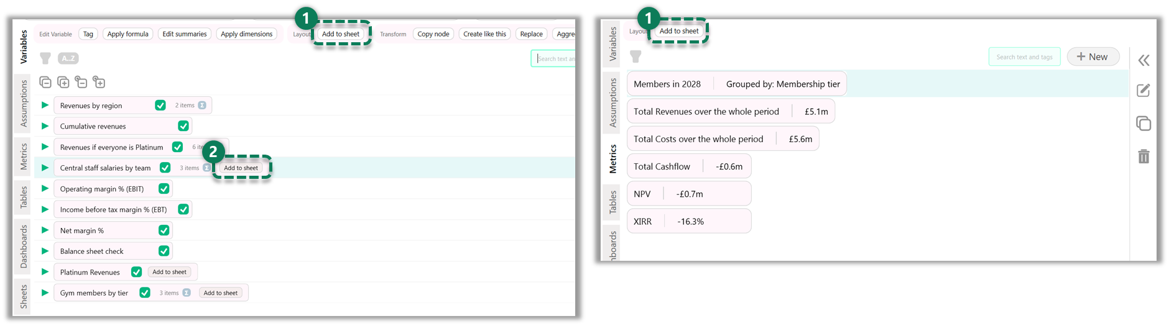
Task: Expand the Central staff salaries by team row
Action: [45, 168]
